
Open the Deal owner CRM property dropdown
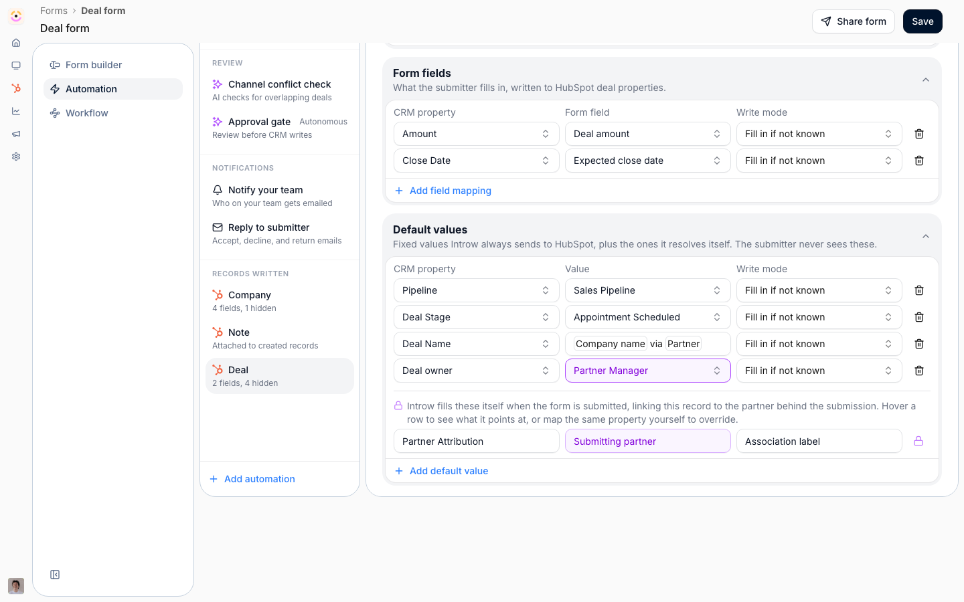point(477,371)
